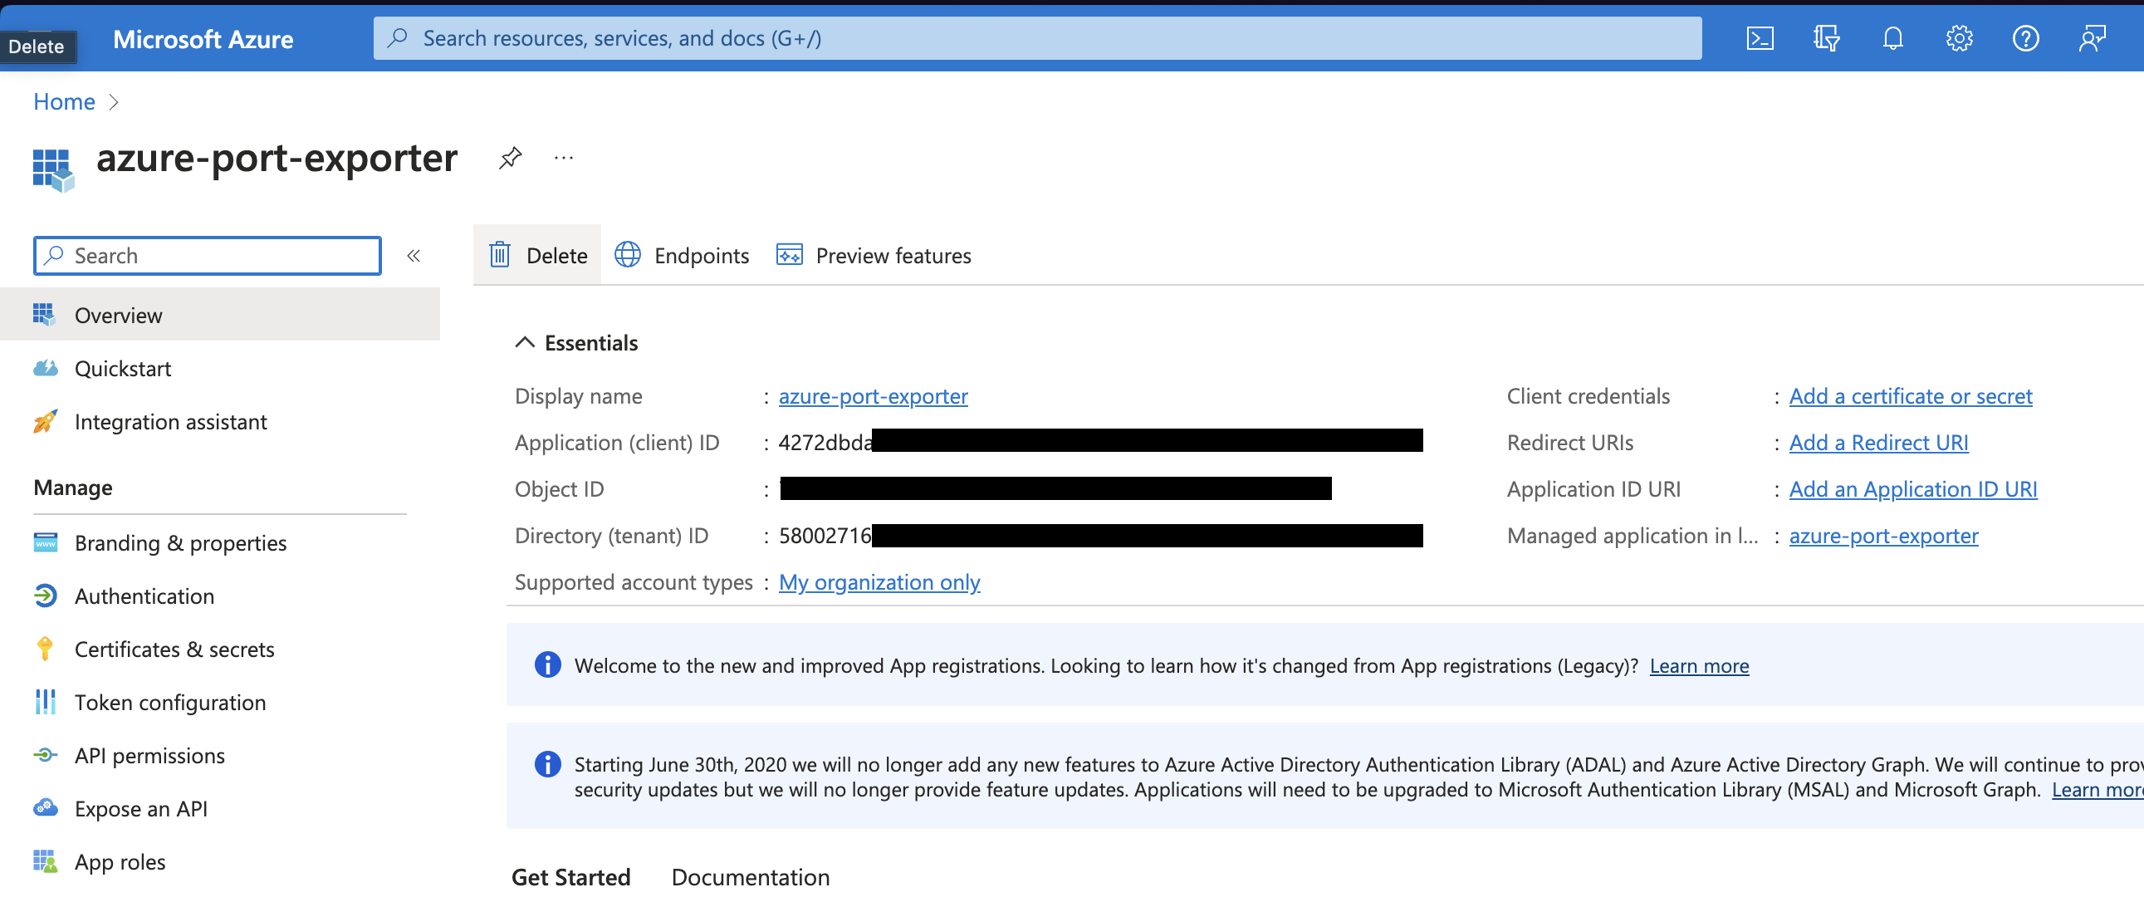Open the Cloud Shell icon

[x=1760, y=38]
